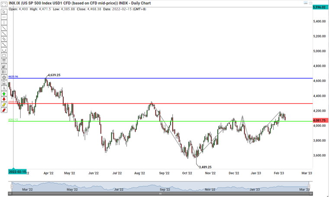Select the arc drawing tool
The height and width of the screenshot is (197, 329).
pos(4,50)
